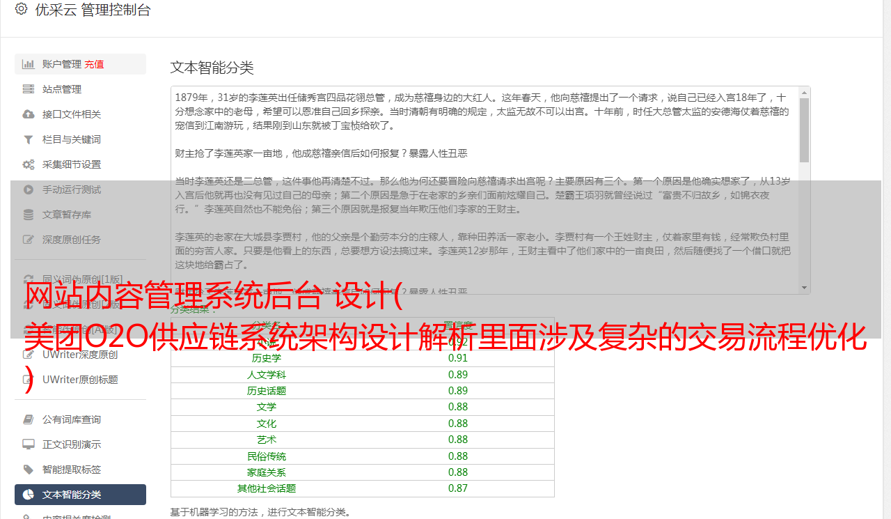Select the 家庭关系 category cell
The height and width of the screenshot is (519, 891).
pos(267,472)
